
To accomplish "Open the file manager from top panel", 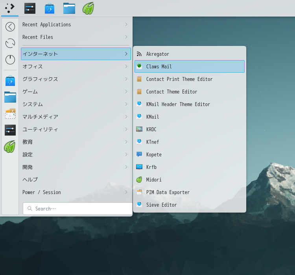I will click(69, 8).
